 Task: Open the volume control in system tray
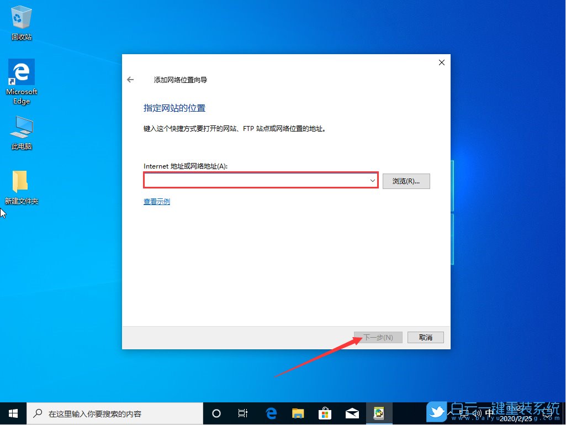(x=476, y=413)
